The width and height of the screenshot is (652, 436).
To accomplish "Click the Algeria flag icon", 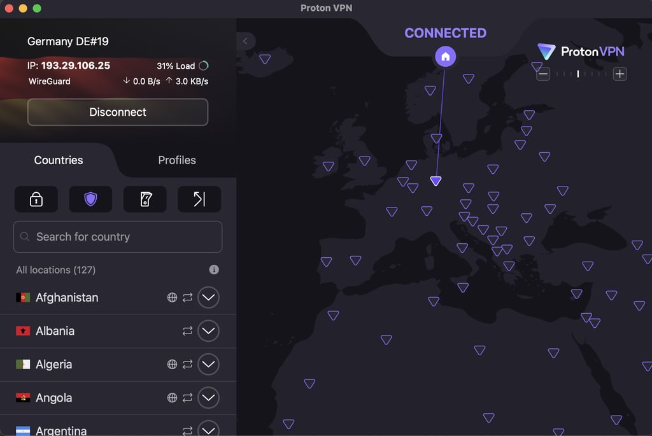I will (x=23, y=364).
